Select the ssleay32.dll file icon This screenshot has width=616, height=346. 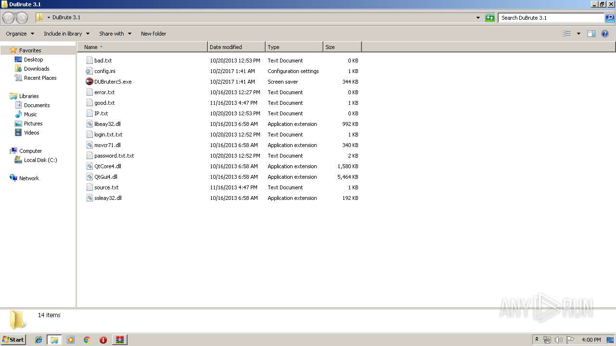tap(90, 198)
